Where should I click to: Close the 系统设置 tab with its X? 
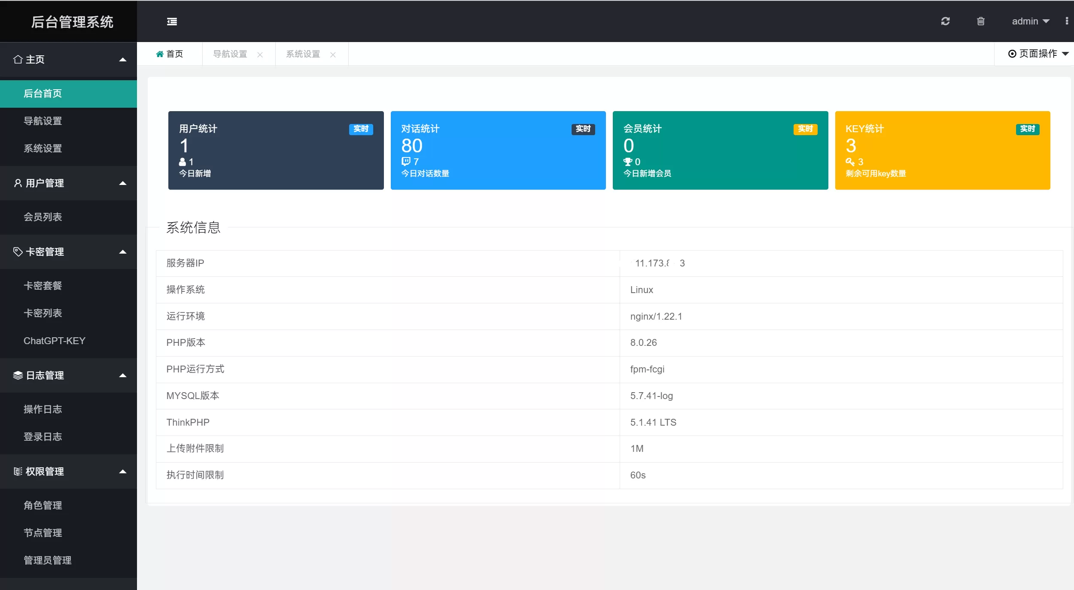coord(333,54)
